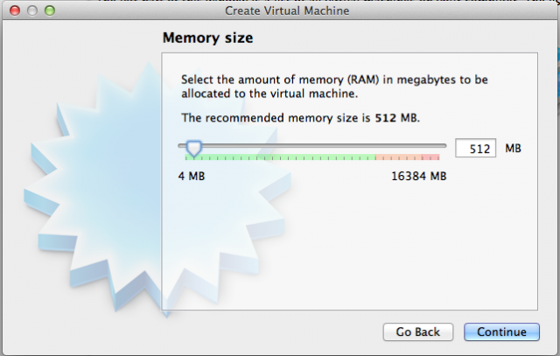Click the 16384 MB maximum label
Screen dimensions: 560x356
(419, 176)
